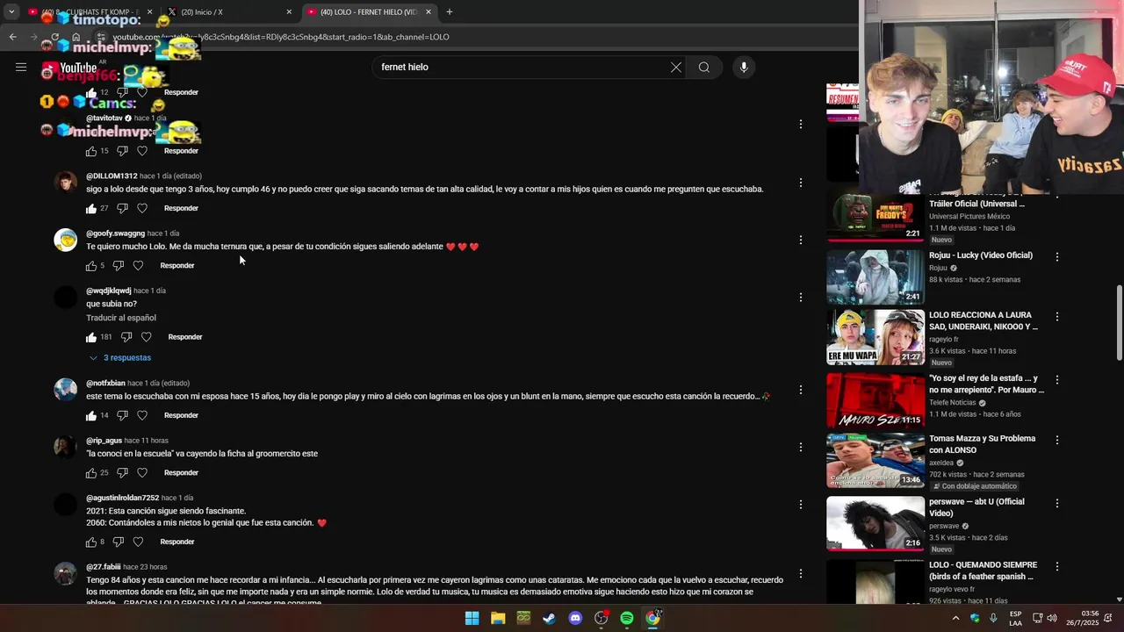This screenshot has height=632, width=1124.
Task: Open options menu for @rip_agus comment
Action: (800, 447)
